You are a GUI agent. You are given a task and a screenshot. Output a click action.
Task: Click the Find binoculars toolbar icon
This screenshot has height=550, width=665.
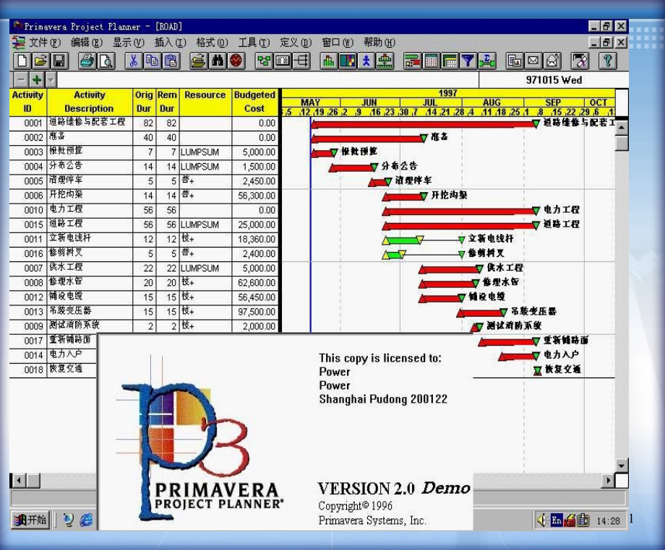pyautogui.click(x=219, y=61)
